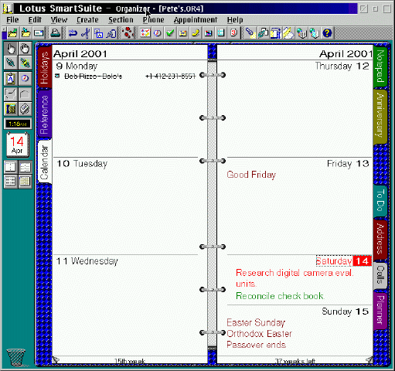Image resolution: width=395 pixels, height=371 pixels.
Task: Switch to the Notepad section tab
Action: click(x=380, y=66)
